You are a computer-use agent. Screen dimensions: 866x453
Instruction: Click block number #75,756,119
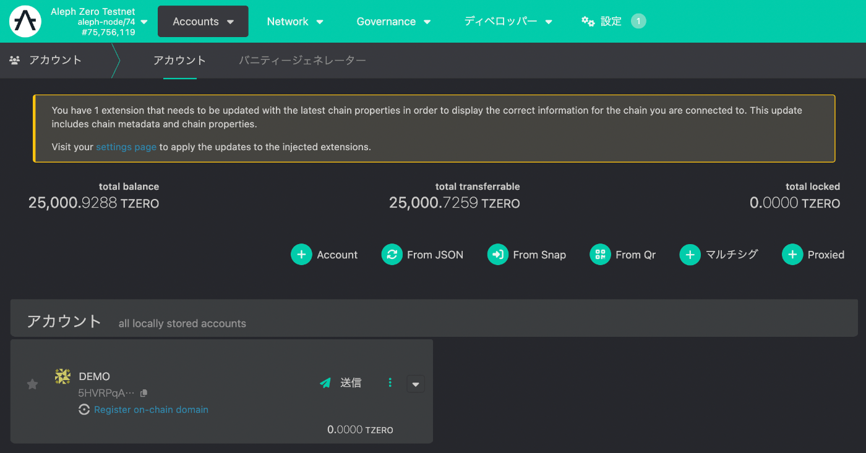tap(108, 32)
